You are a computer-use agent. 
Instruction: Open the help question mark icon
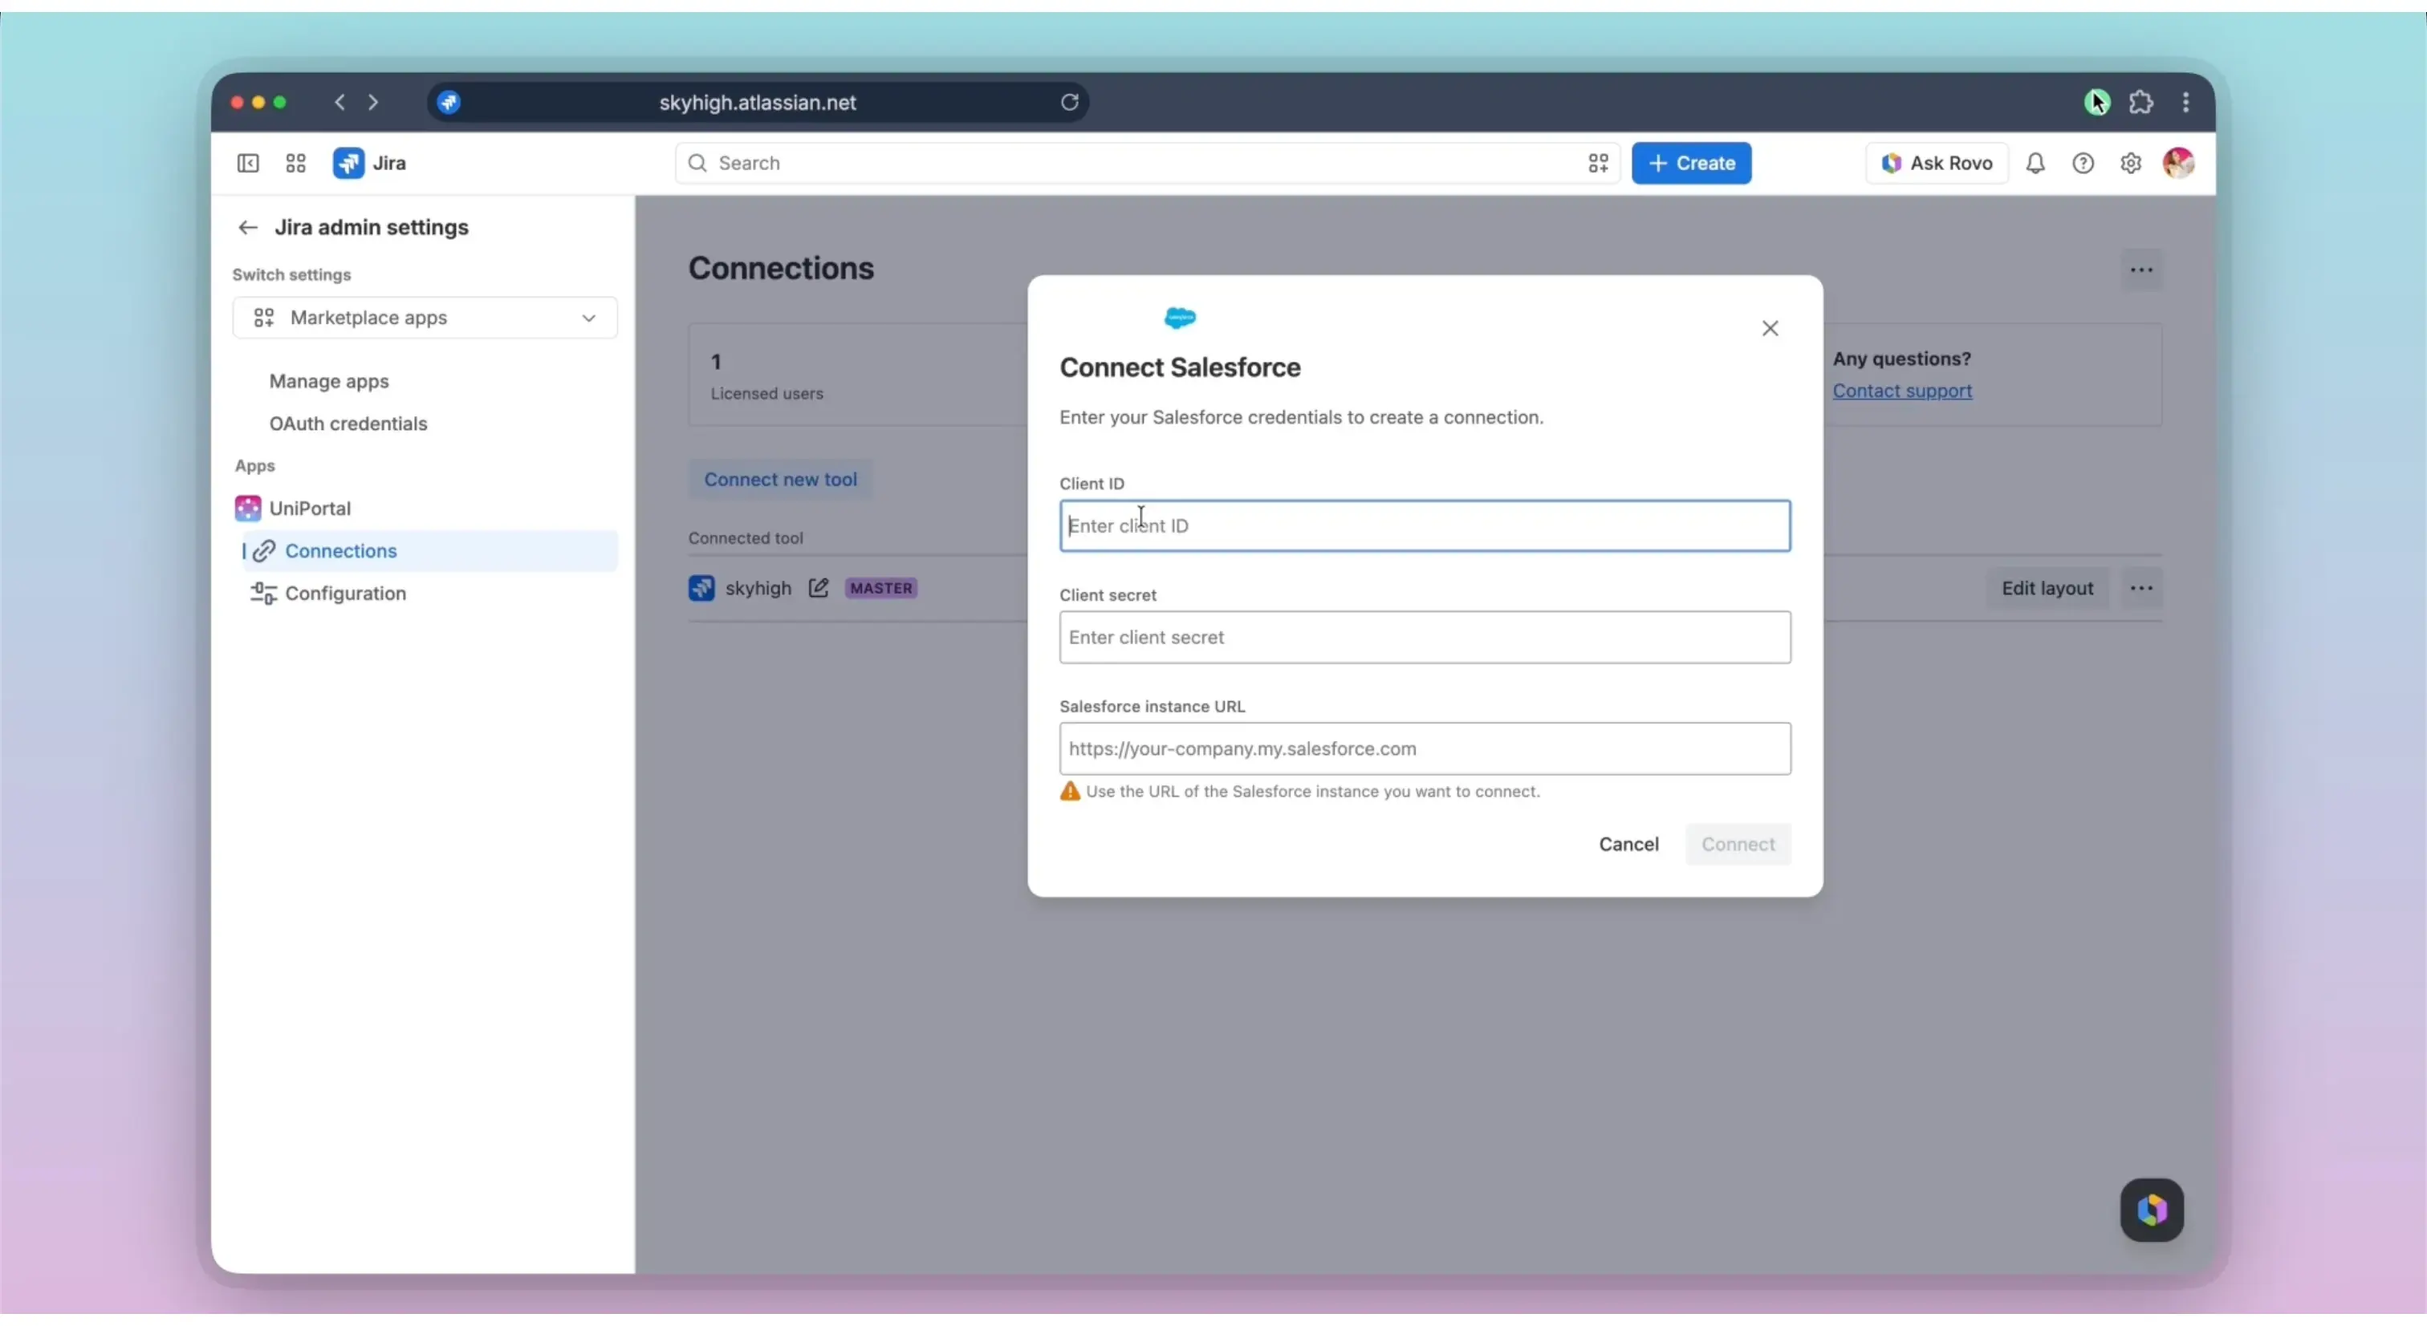point(2083,164)
